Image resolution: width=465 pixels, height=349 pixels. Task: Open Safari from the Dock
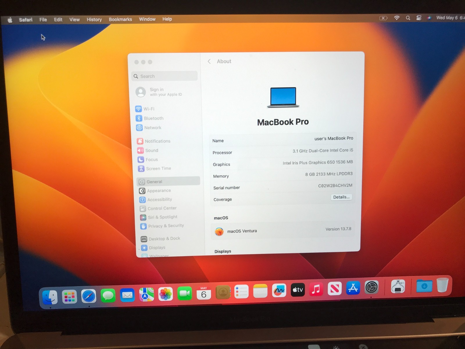click(89, 296)
